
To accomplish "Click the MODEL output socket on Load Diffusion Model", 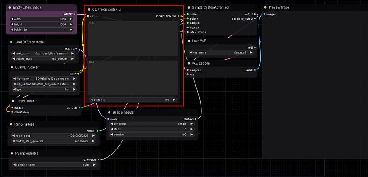I will [76, 49].
